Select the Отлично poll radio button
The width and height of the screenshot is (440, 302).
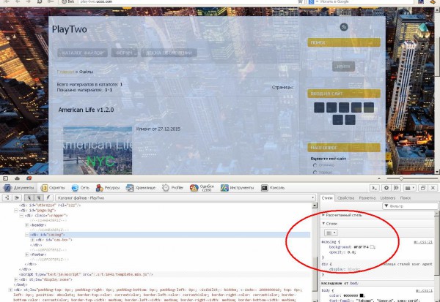[315, 165]
